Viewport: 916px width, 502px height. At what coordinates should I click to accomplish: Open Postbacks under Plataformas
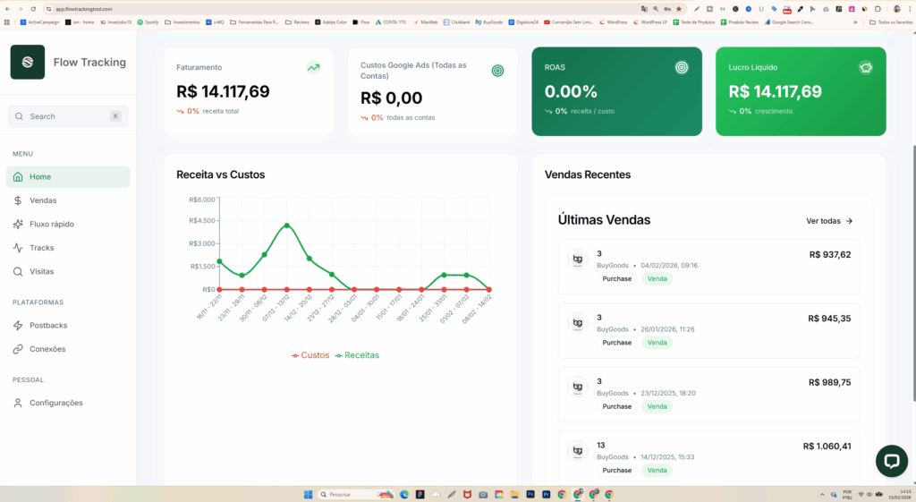click(68, 325)
